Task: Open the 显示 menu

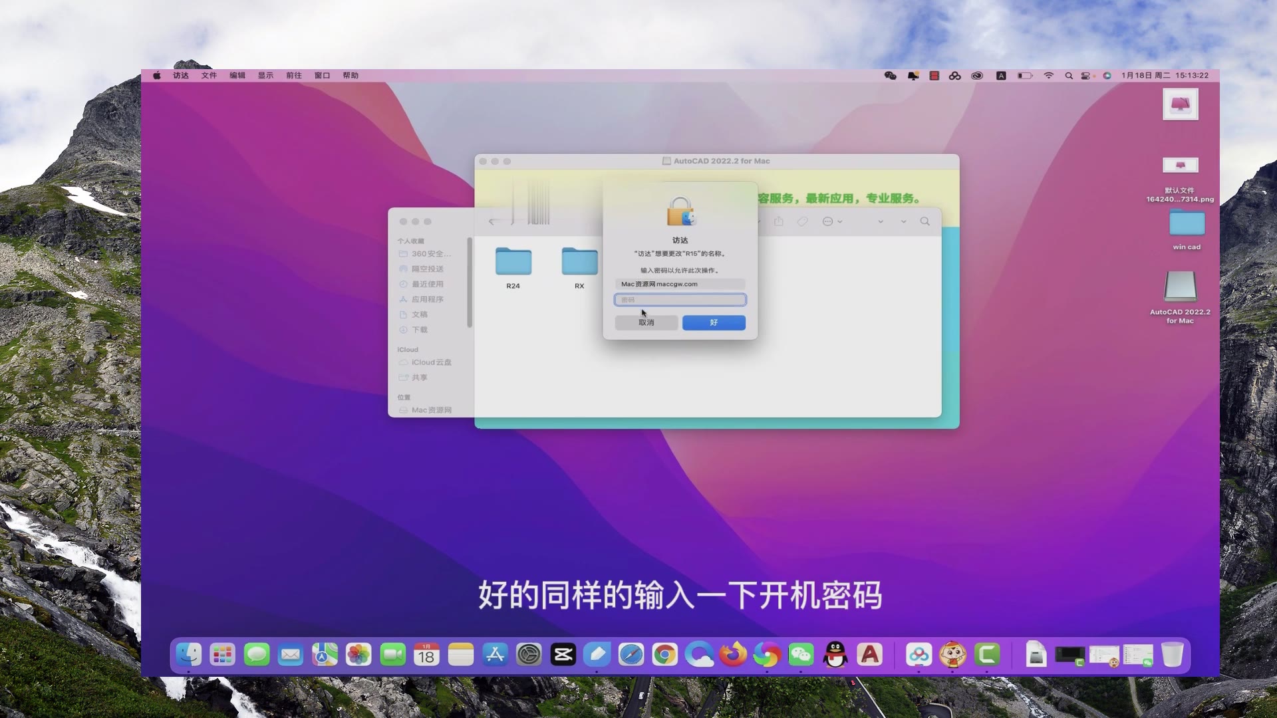Action: click(x=265, y=76)
